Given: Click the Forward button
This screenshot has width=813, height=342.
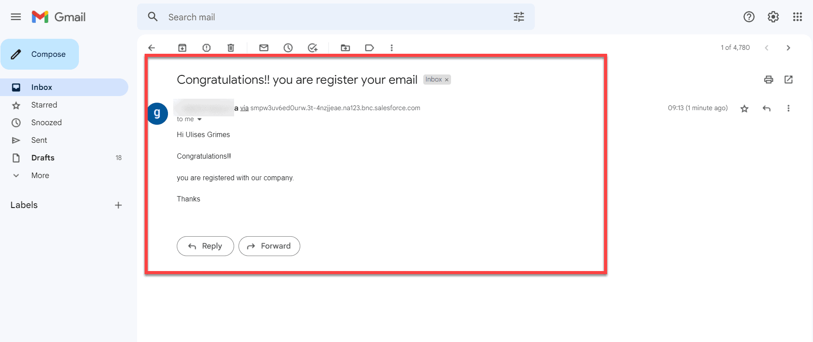Looking at the screenshot, I should (269, 246).
